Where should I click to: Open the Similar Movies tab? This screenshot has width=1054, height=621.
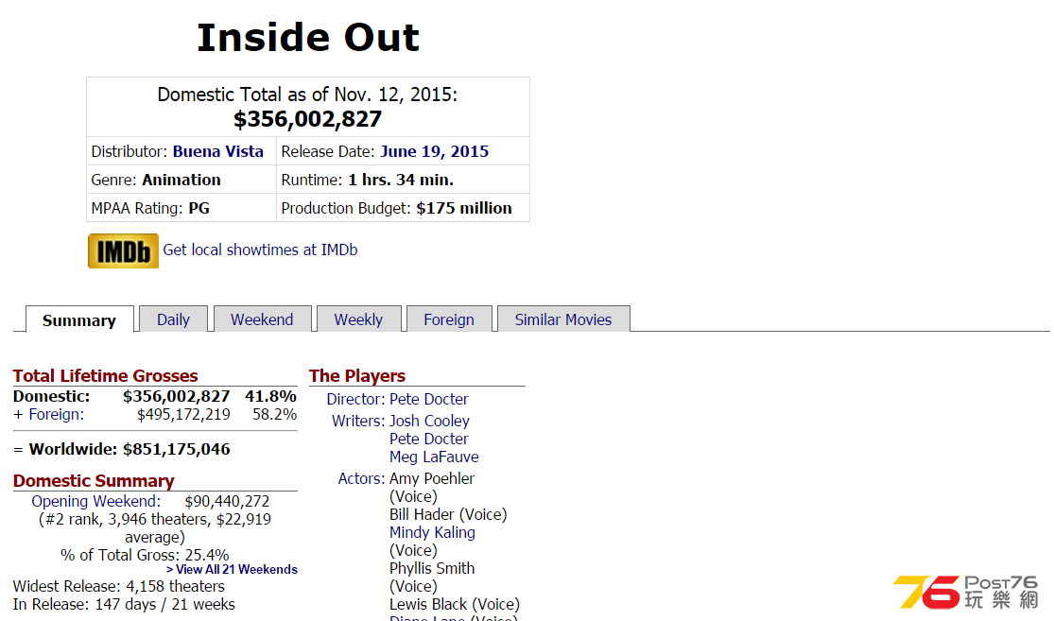tap(563, 319)
